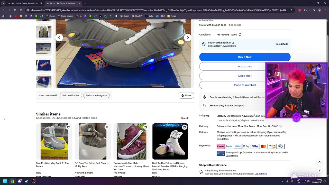Open Price details link
This screenshot has width=329, height=185.
pos(234,25)
